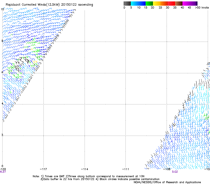Click the green 15–20 knots color segment
The width and height of the screenshot is (210, 184).
[x=149, y=3]
